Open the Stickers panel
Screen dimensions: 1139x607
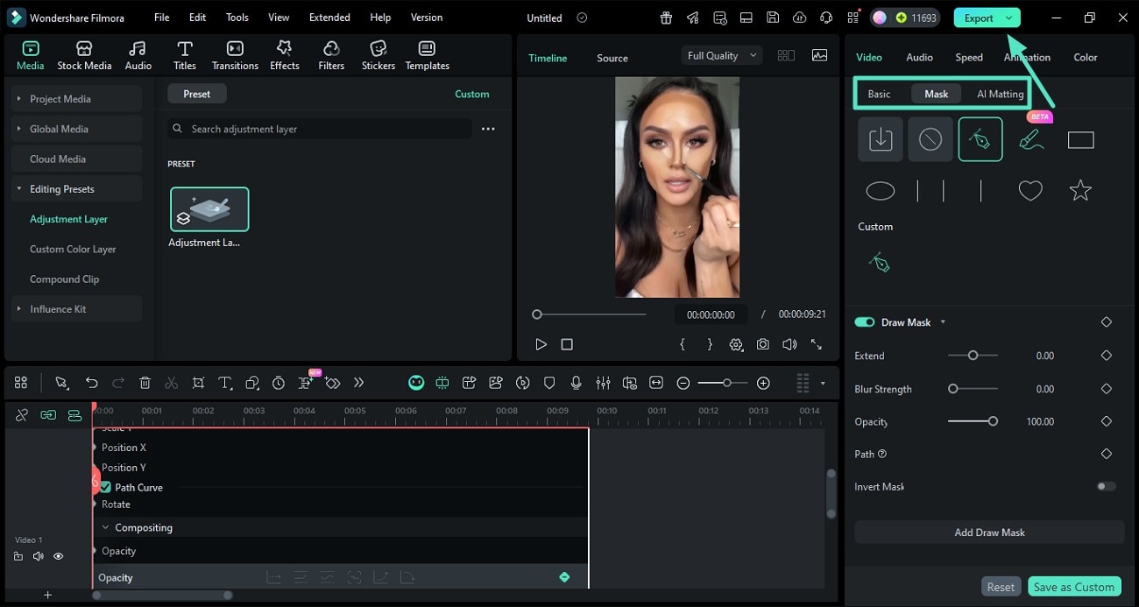(x=378, y=54)
